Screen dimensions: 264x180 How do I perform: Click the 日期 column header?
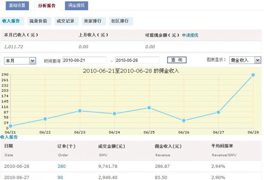click(x=9, y=146)
